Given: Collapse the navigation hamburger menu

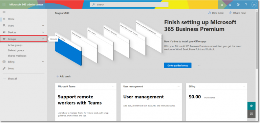Looking at the screenshot, I should pyautogui.click(x=4, y=12).
